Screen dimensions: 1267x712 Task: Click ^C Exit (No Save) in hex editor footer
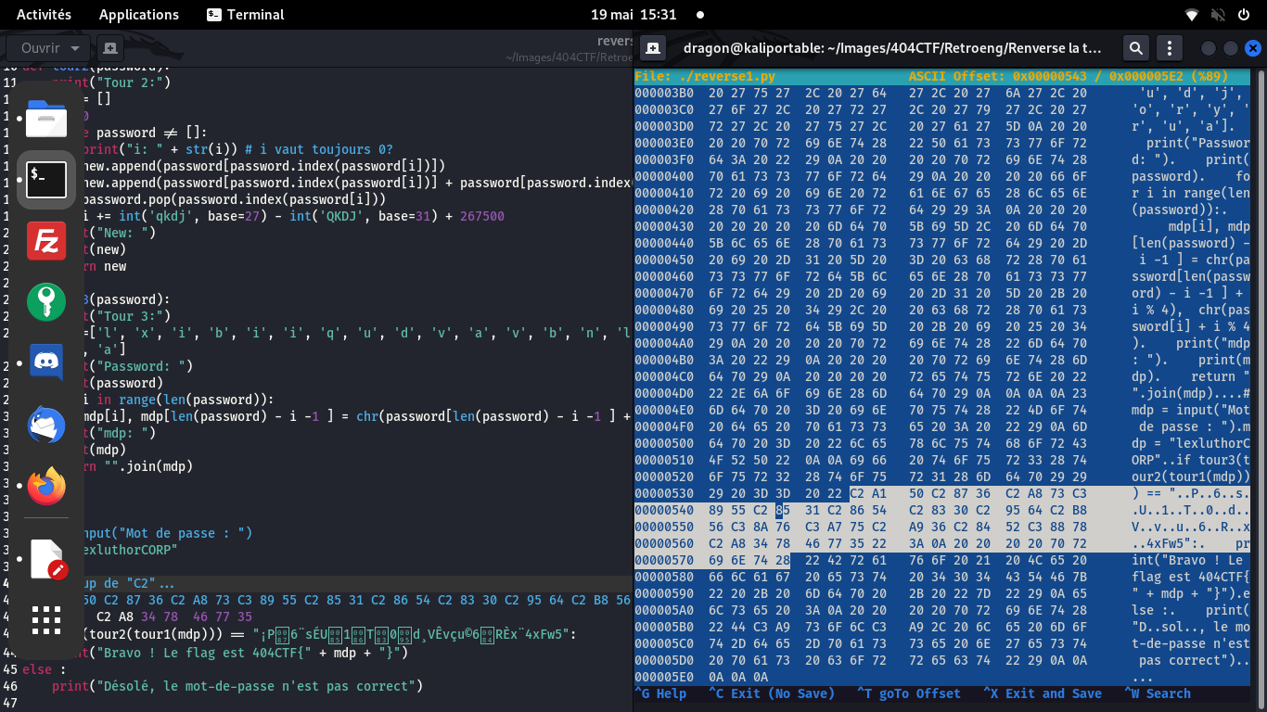772,693
